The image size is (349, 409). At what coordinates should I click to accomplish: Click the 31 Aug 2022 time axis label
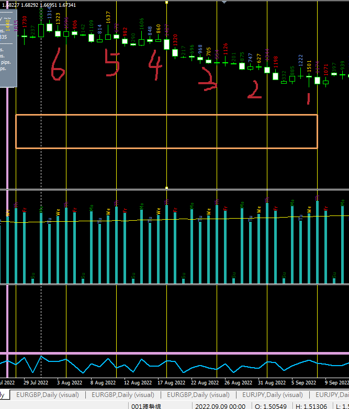click(272, 383)
